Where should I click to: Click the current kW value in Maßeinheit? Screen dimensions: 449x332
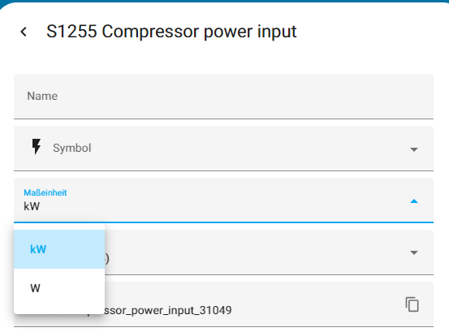click(32, 206)
